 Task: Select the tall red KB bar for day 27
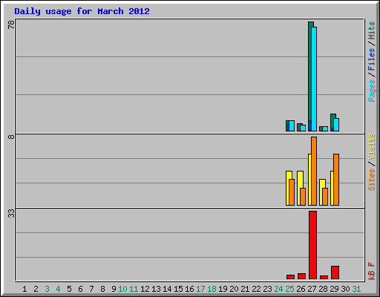(x=312, y=245)
